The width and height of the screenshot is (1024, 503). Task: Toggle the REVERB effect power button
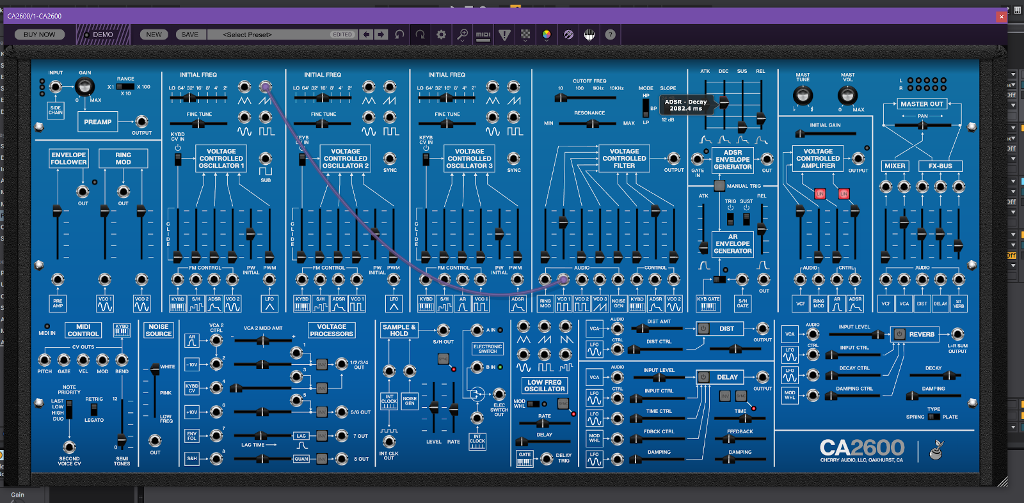pyautogui.click(x=899, y=334)
